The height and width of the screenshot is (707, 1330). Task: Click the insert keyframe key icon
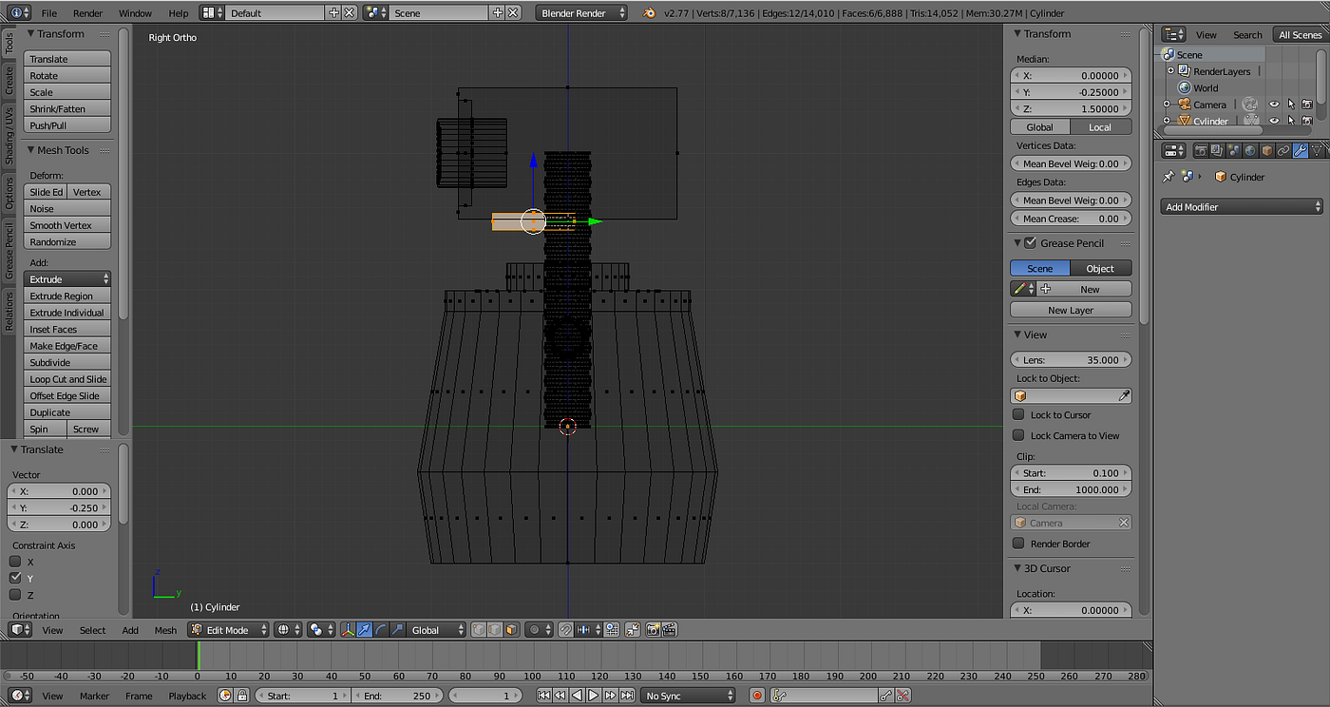[886, 696]
